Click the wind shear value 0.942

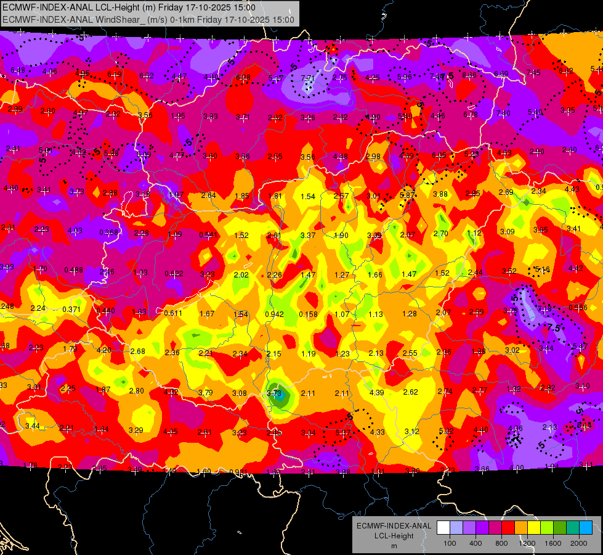pyautogui.click(x=274, y=314)
